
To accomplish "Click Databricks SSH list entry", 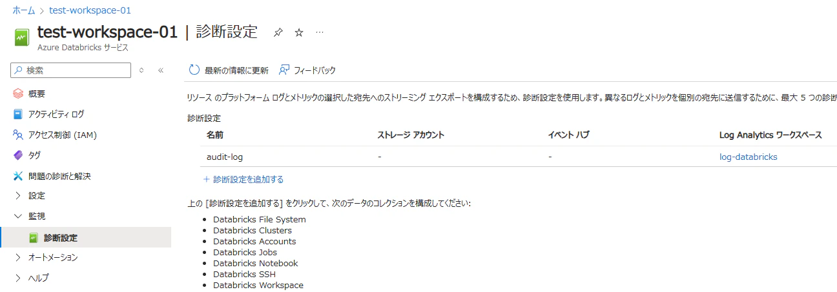I will pos(244,274).
